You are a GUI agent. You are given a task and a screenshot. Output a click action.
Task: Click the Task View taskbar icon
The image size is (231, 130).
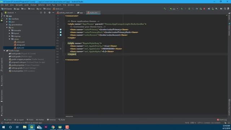(17, 127)
